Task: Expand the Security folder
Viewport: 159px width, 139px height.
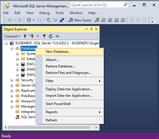Action: (x=12, y=81)
